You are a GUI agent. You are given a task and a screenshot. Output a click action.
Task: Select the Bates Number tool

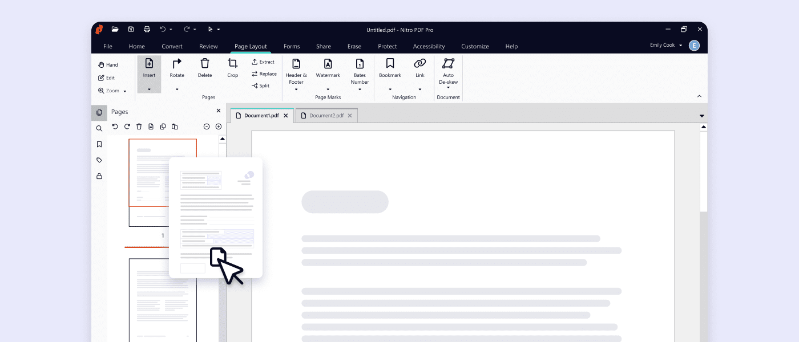tap(360, 70)
